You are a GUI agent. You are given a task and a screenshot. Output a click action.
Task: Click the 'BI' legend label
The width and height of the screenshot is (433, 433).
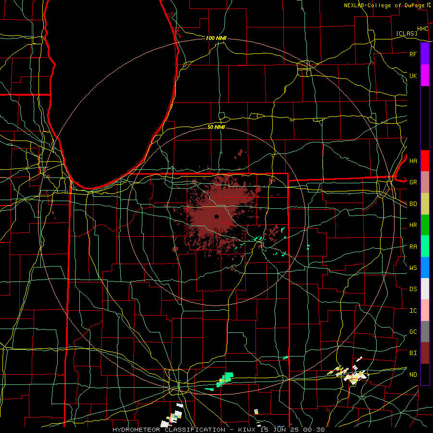point(413,353)
